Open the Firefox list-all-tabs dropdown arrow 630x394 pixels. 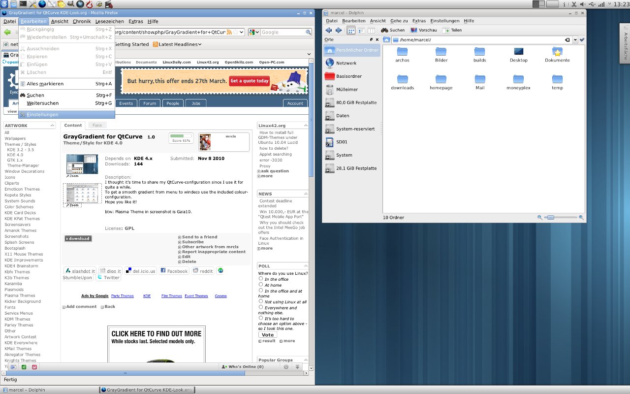309,54
